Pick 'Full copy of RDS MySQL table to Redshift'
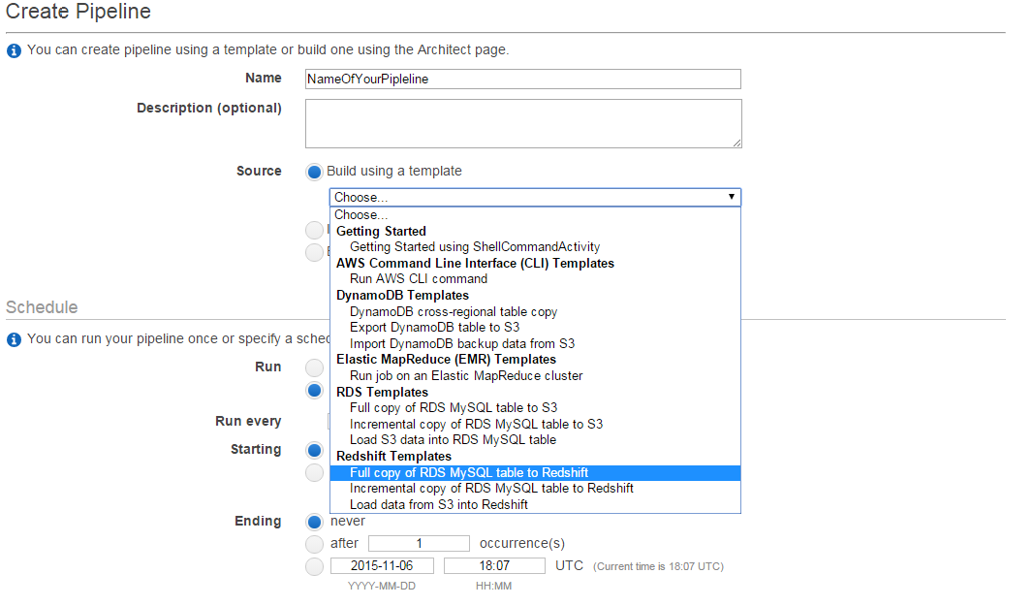The image size is (1034, 606). click(x=469, y=473)
